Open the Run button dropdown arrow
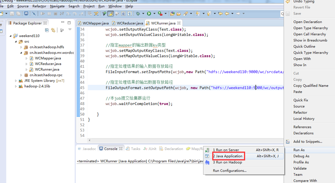335x183 pixels. 154,14
